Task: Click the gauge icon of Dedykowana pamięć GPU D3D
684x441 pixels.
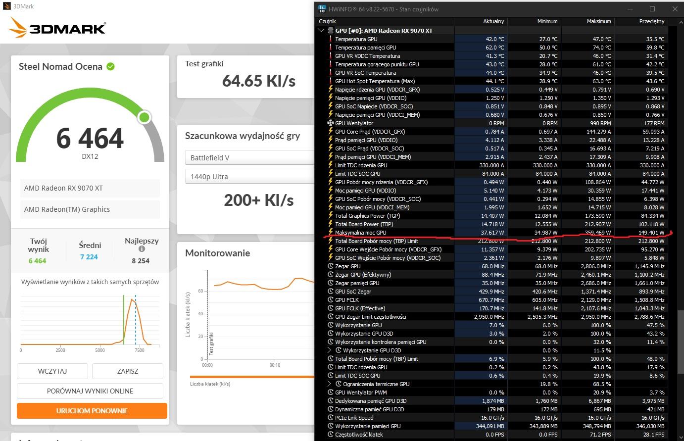Action: click(x=331, y=401)
